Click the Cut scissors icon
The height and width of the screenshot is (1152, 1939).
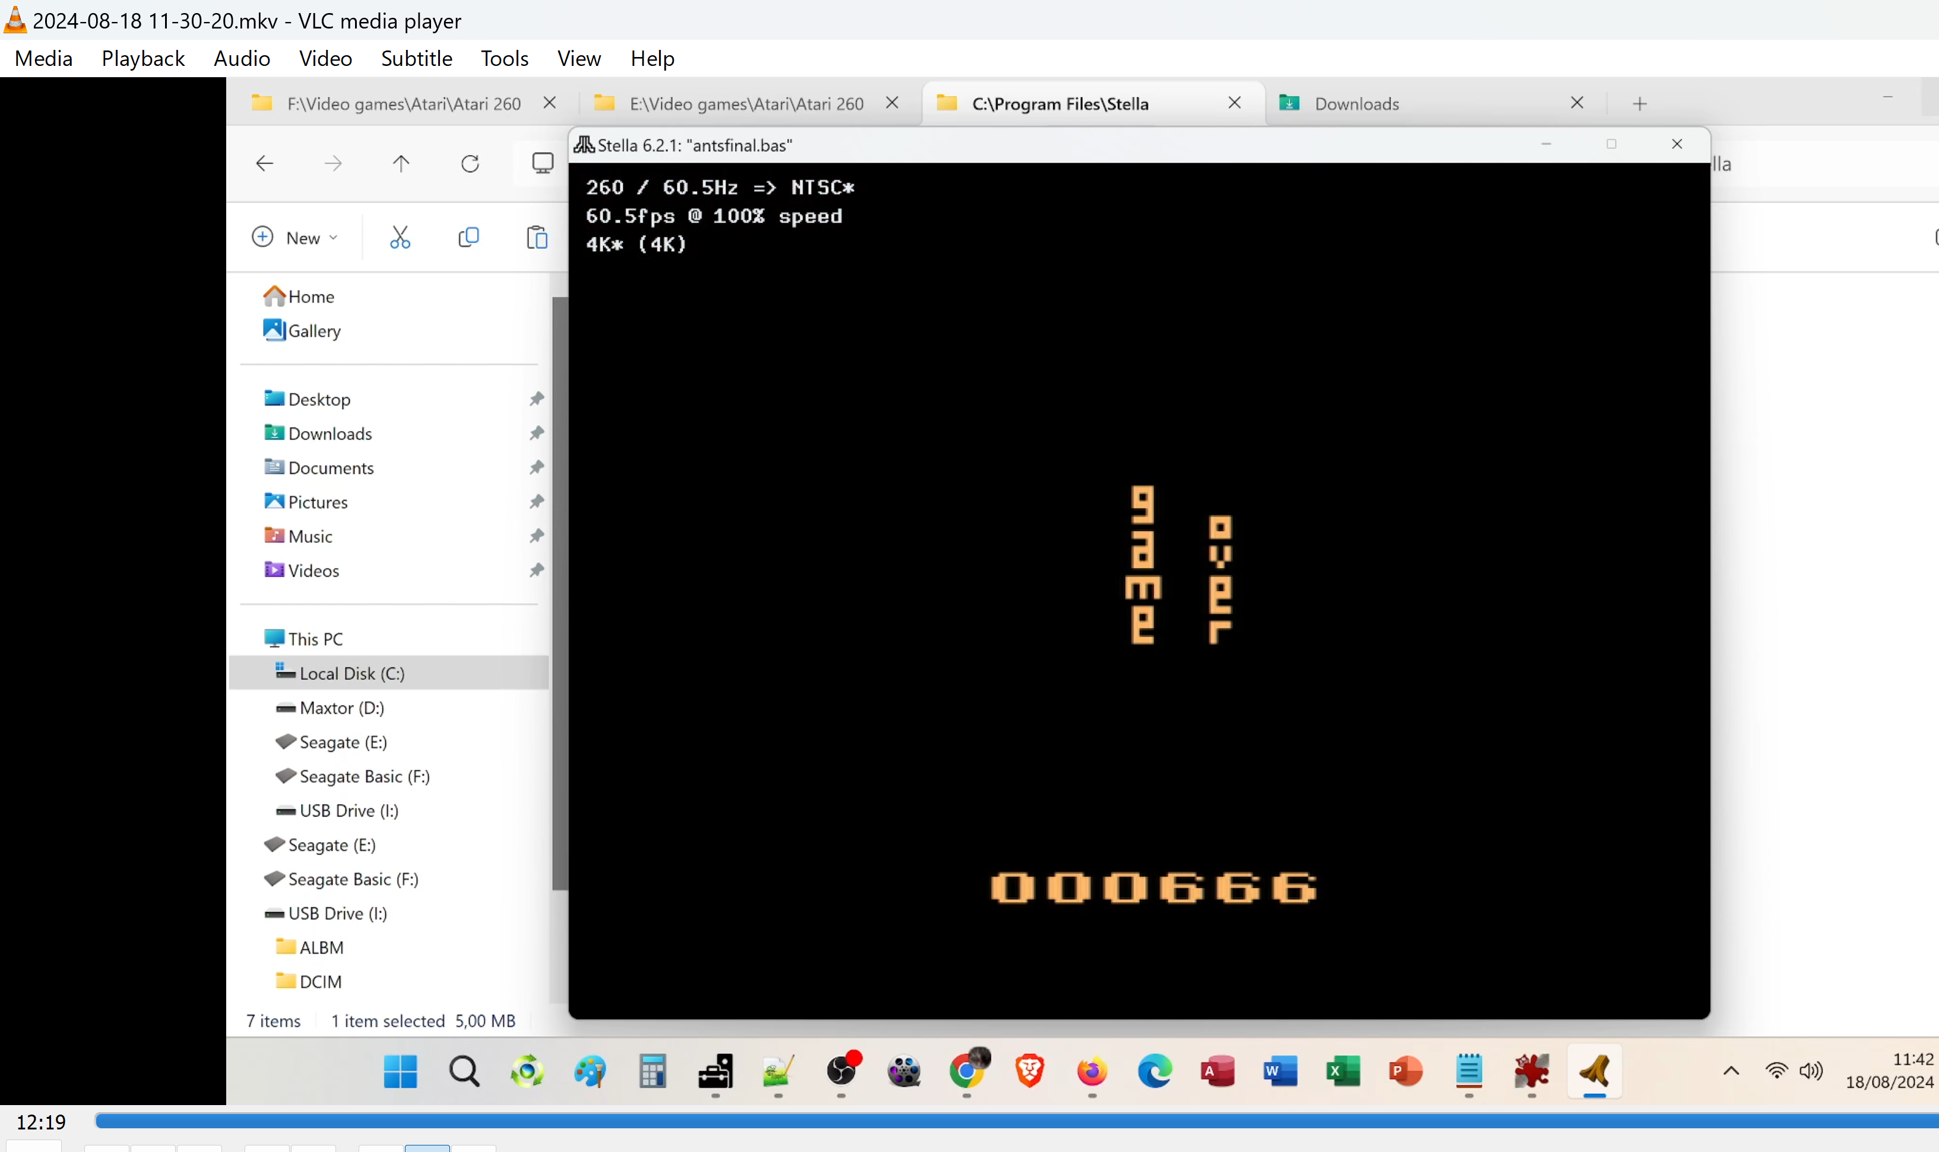[x=400, y=238]
